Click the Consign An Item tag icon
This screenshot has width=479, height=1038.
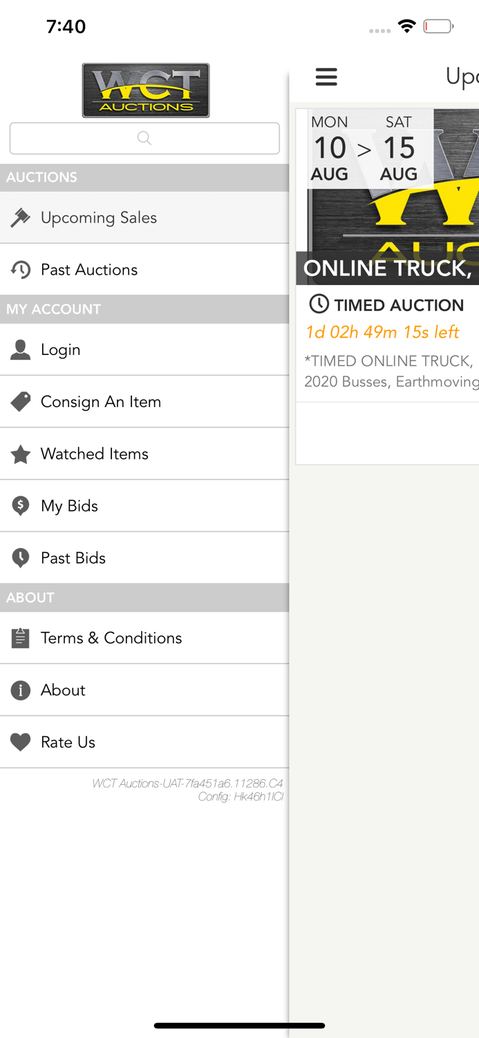(19, 401)
